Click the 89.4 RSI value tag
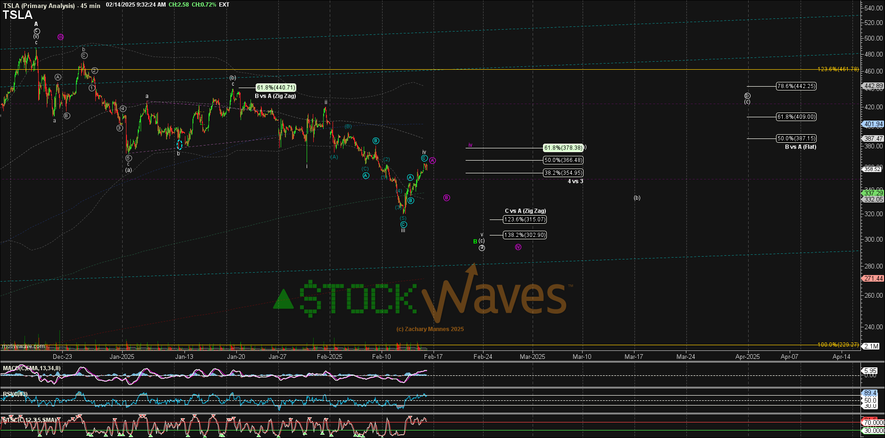The height and width of the screenshot is (438, 885). coord(870,393)
